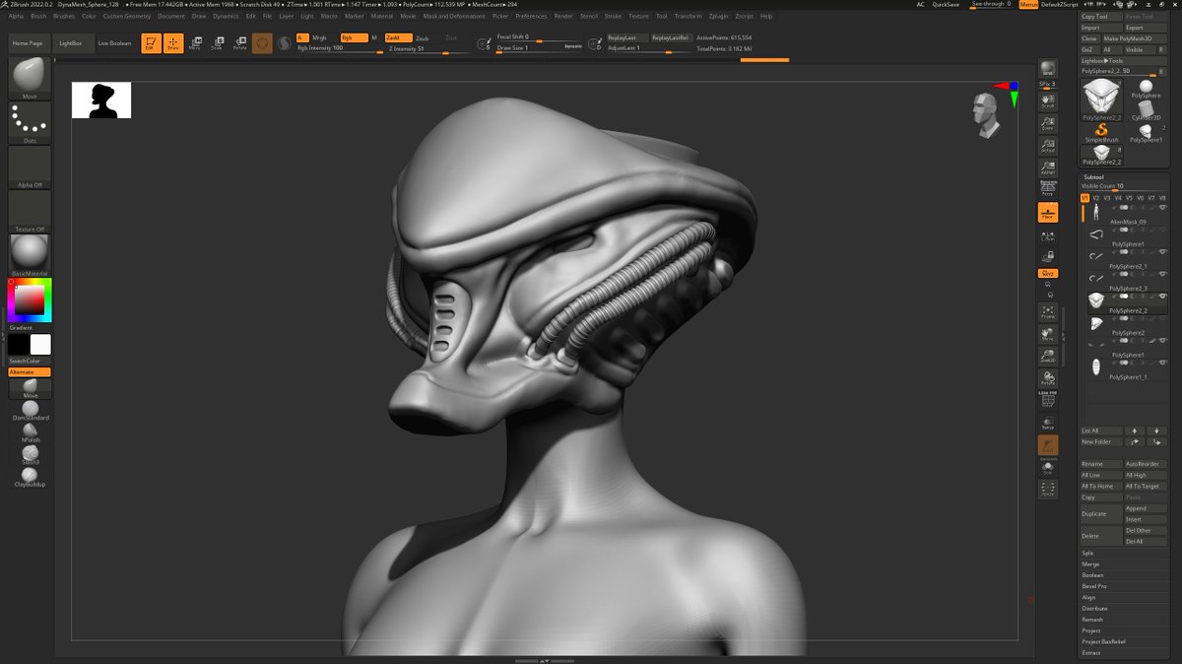Image resolution: width=1182 pixels, height=664 pixels.
Task: Expand the Bevel Pro section
Action: [1094, 586]
